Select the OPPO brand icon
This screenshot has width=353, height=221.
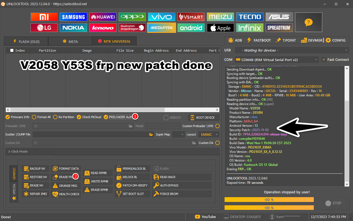[132, 17]
